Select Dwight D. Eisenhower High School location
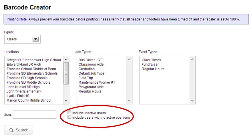Image resolution: width=251 pixels, height=138 pixels. click(x=34, y=60)
